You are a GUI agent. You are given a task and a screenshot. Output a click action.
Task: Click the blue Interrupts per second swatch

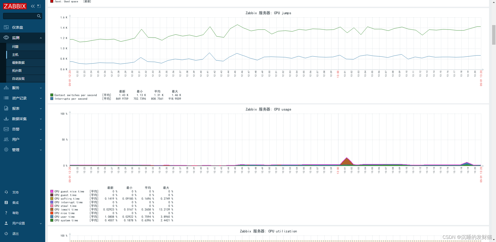(52, 99)
